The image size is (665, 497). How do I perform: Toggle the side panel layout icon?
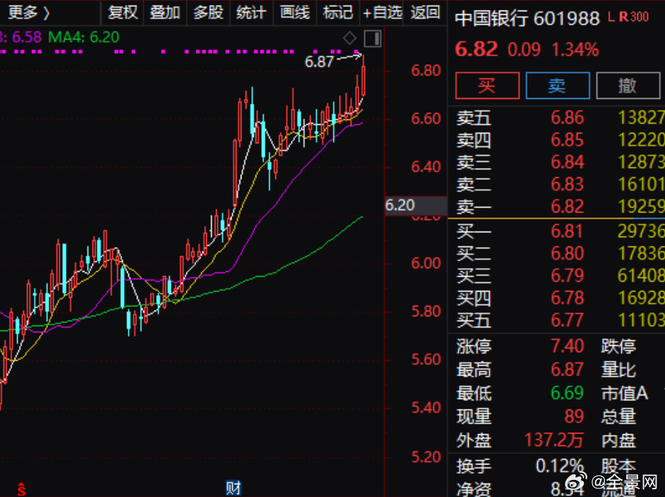(373, 39)
